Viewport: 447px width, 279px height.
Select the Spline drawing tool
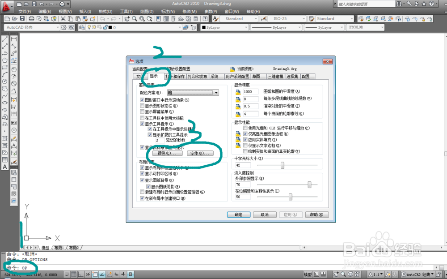[5, 96]
